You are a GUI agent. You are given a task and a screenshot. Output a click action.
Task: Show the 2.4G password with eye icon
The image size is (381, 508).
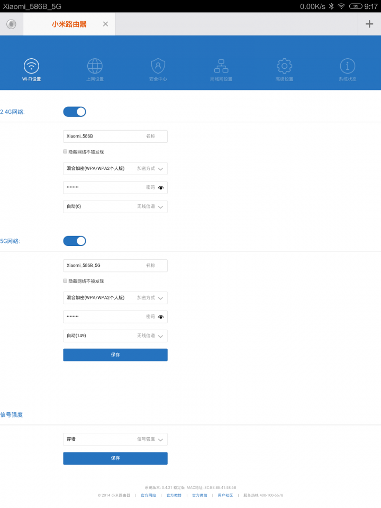click(161, 187)
